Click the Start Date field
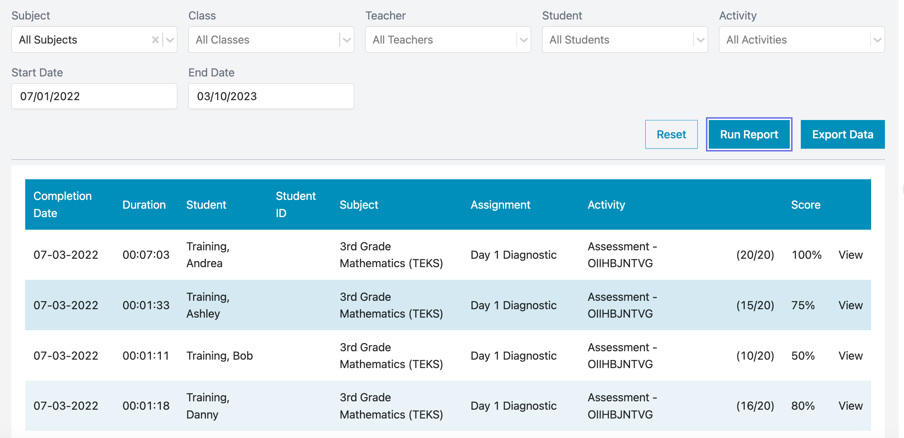Screen dimensions: 904x438 94,96
